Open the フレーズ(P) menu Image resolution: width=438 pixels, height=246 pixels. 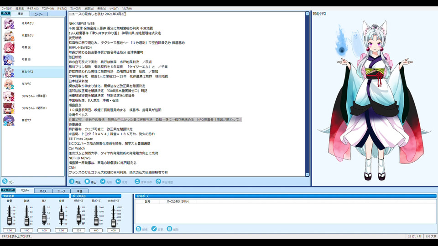(76, 9)
